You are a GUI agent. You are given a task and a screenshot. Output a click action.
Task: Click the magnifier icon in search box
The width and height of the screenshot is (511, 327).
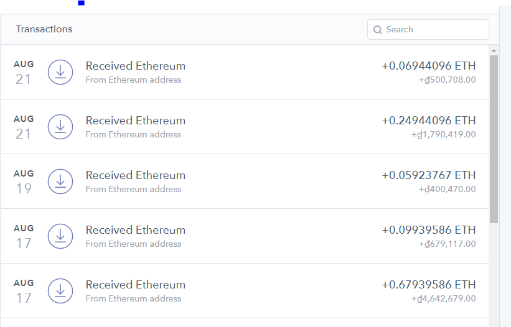tap(377, 30)
